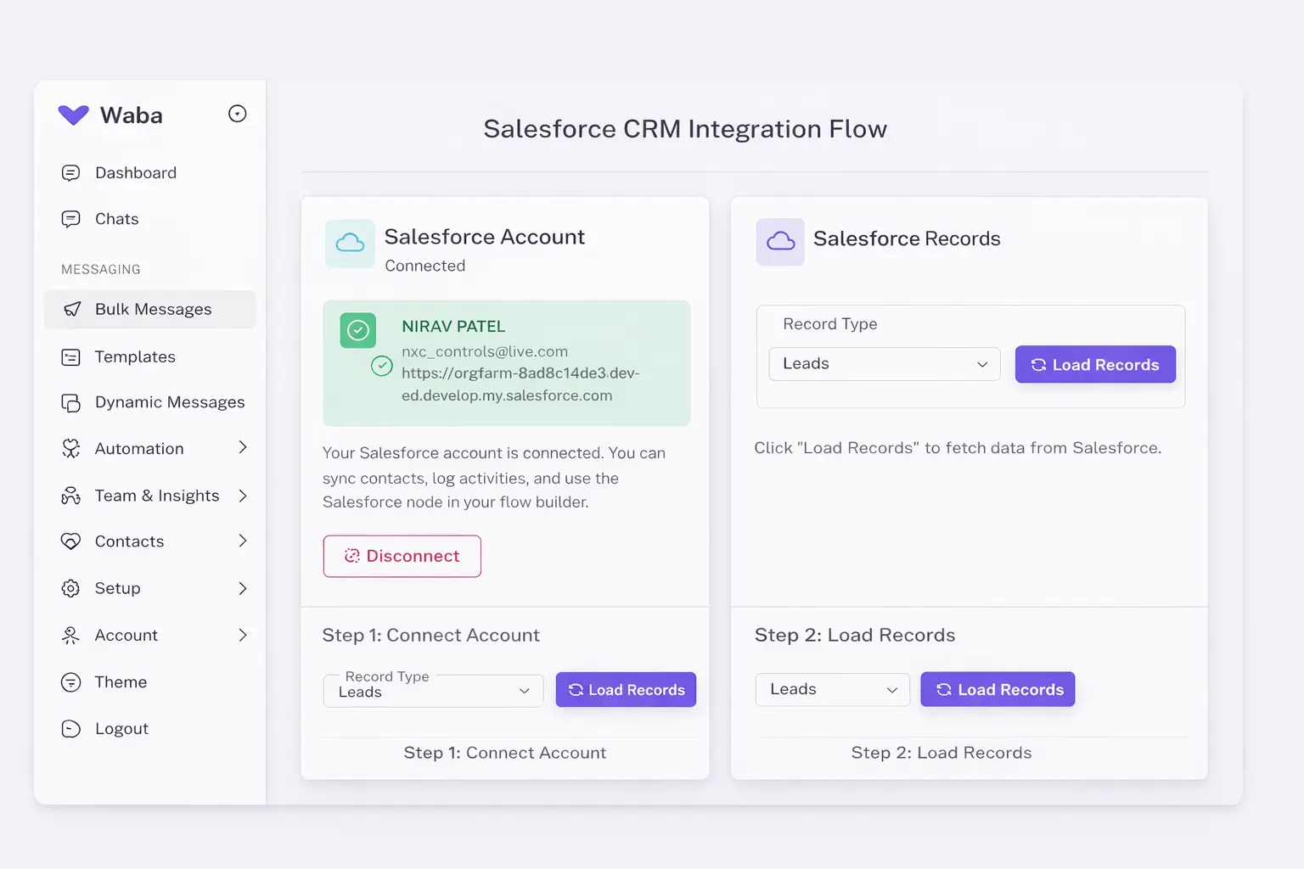The height and width of the screenshot is (869, 1304).
Task: Open the Dashboard page
Action: coord(136,172)
